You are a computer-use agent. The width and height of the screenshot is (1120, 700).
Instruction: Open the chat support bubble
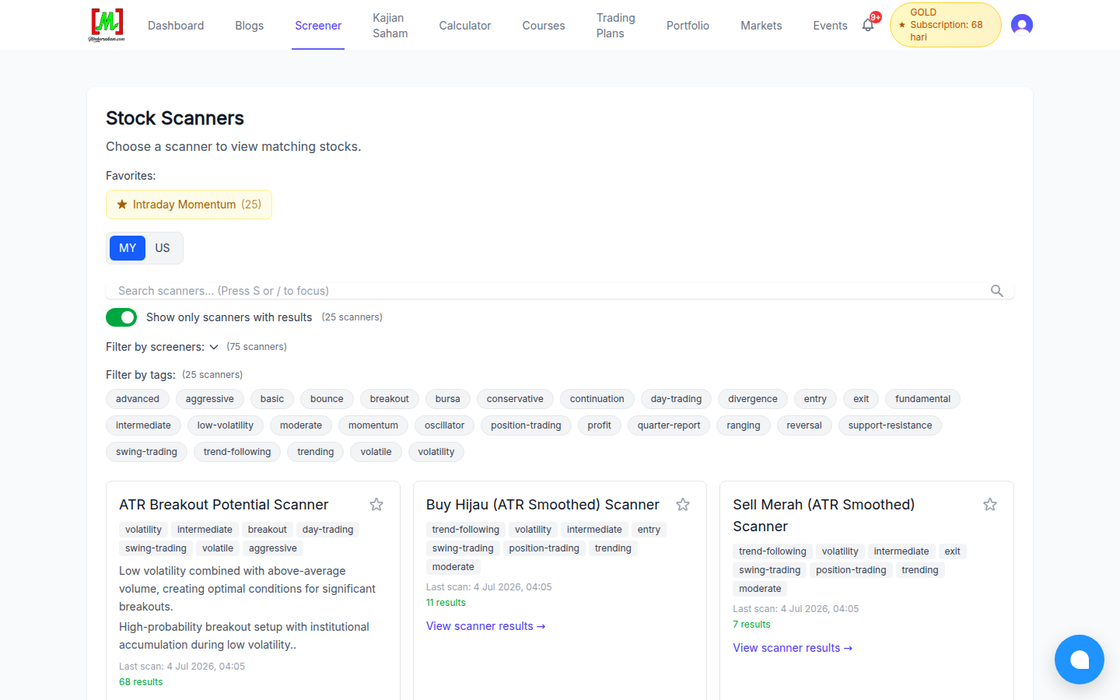[x=1080, y=660]
